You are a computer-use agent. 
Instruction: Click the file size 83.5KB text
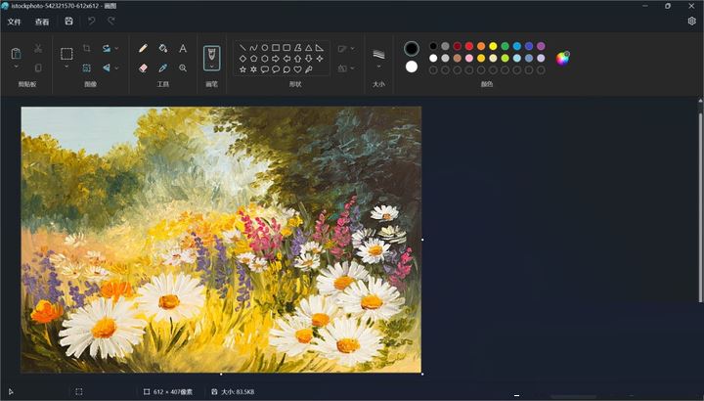click(238, 391)
